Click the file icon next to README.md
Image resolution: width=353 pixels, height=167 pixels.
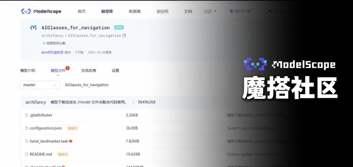(x=26, y=154)
